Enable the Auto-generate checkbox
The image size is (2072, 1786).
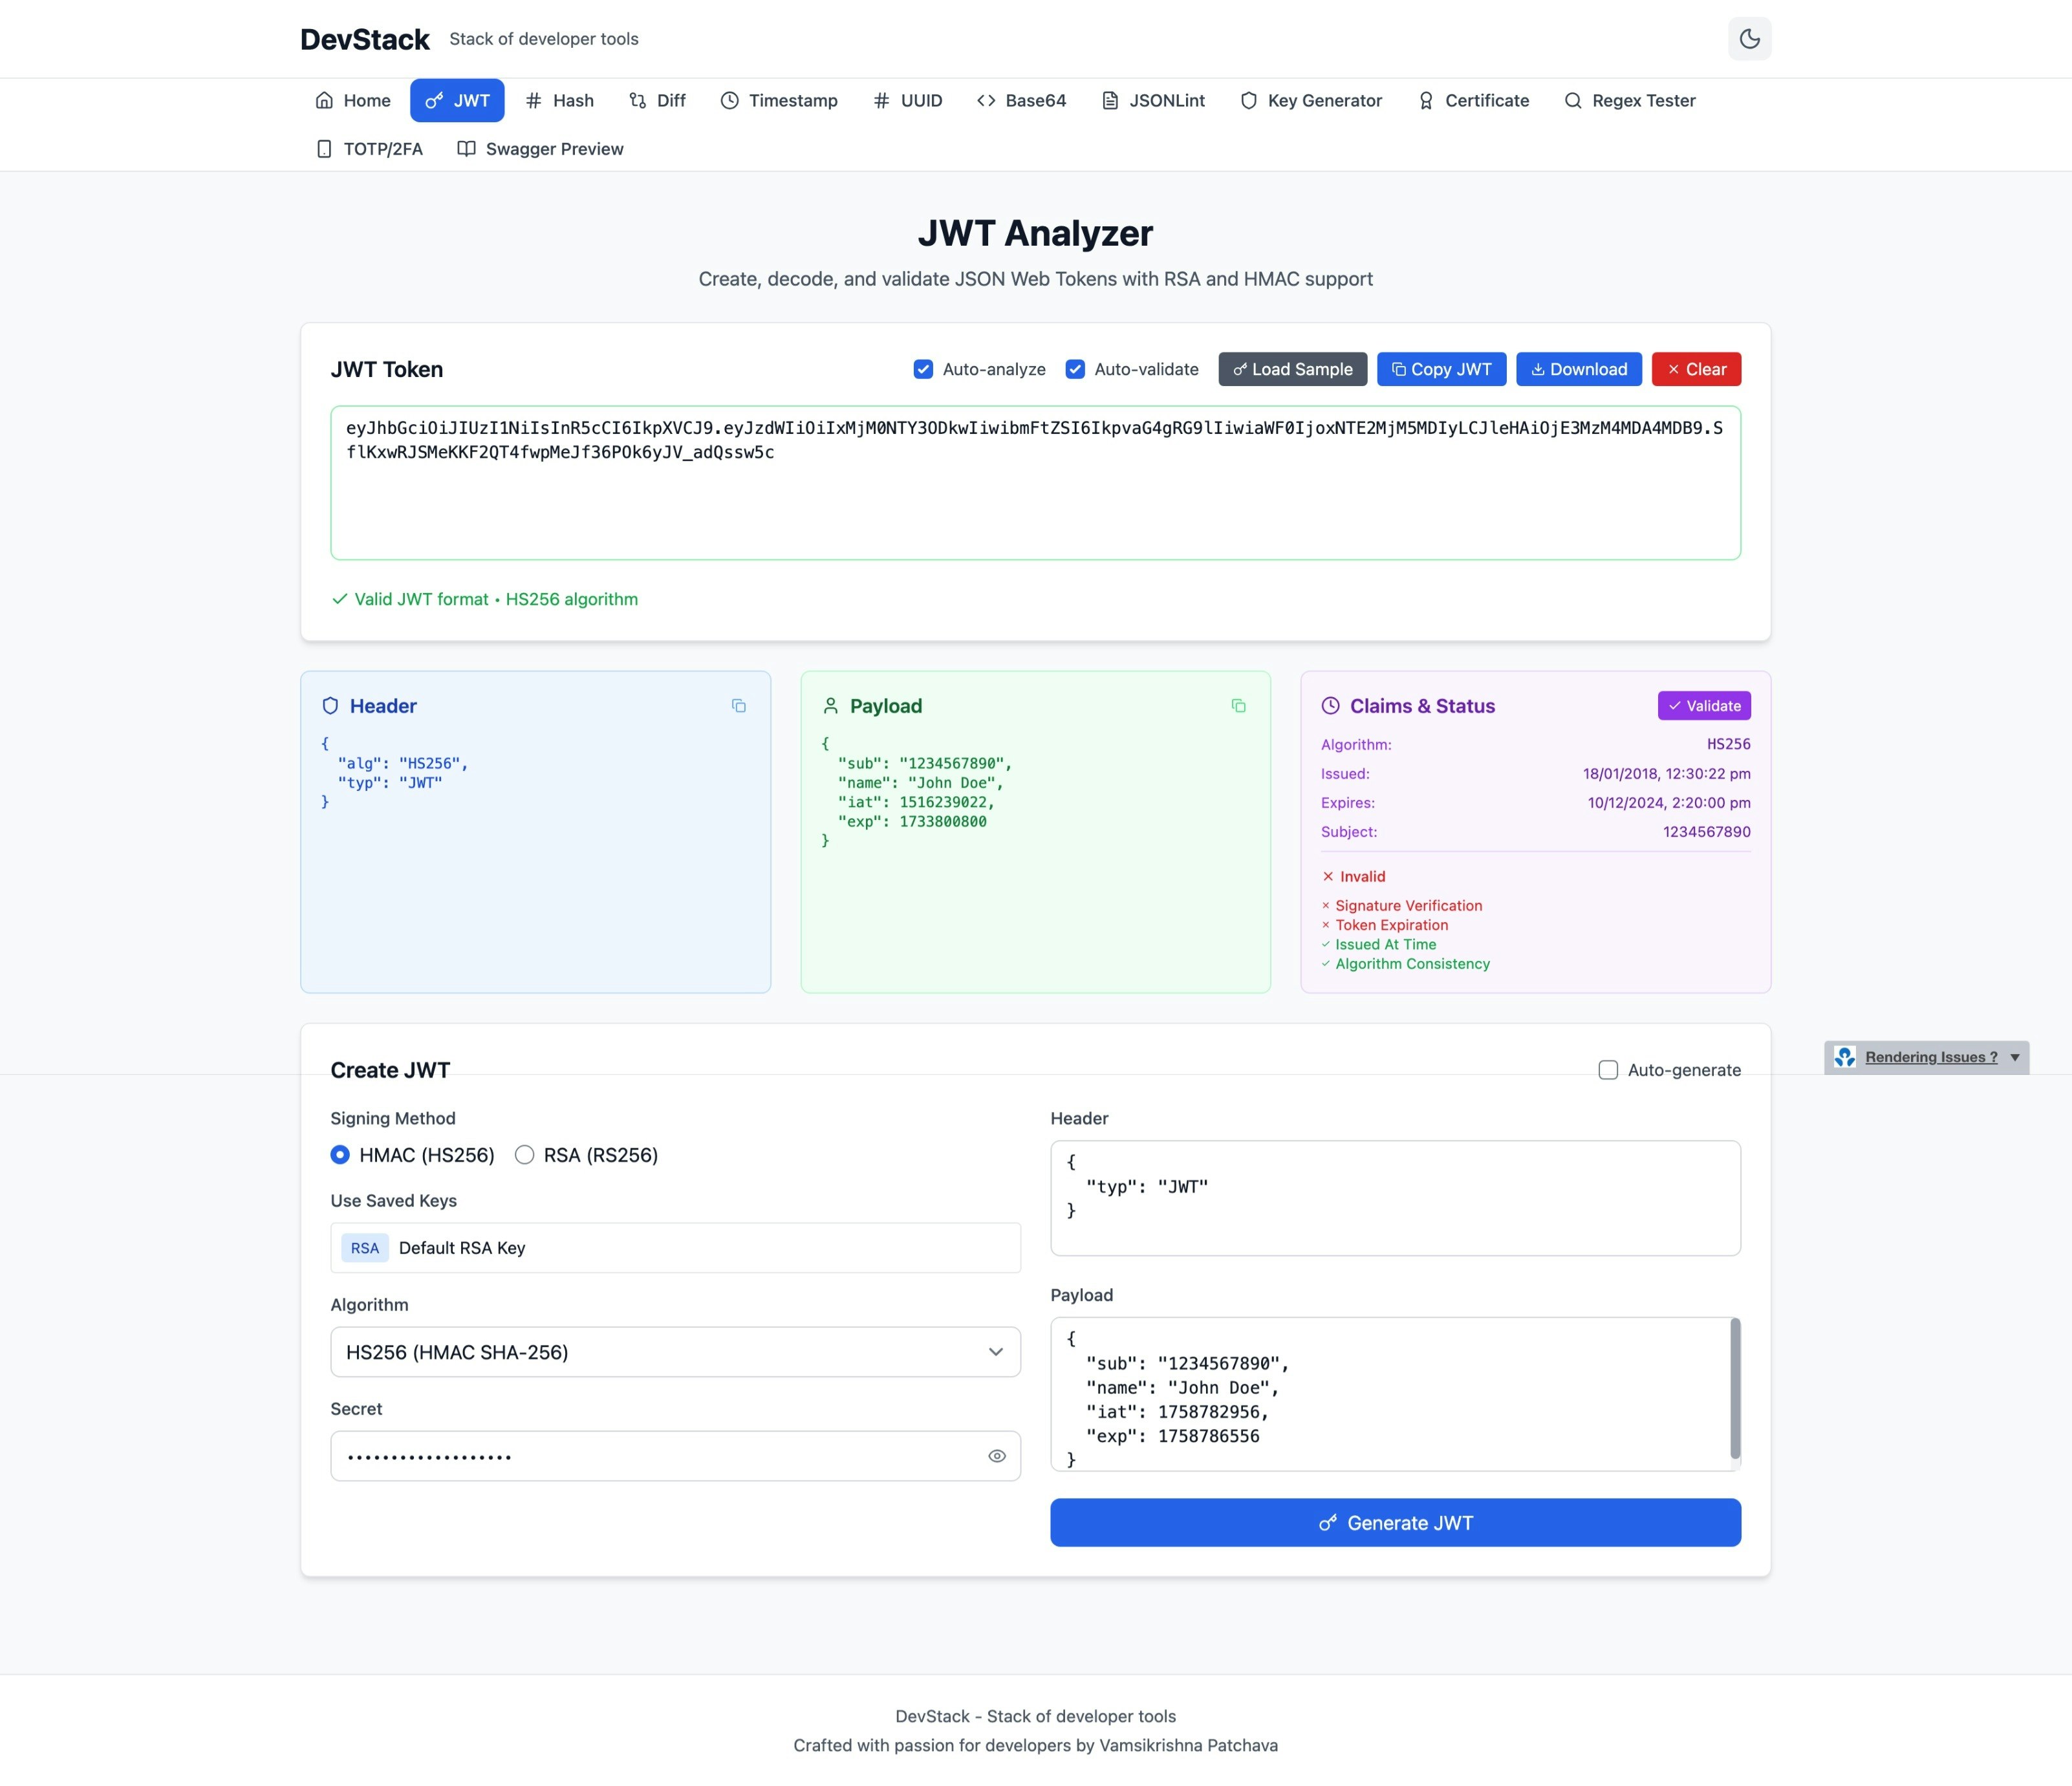click(1608, 1070)
